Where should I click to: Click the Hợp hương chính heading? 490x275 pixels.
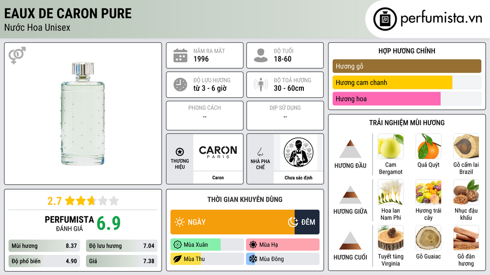tap(407, 51)
